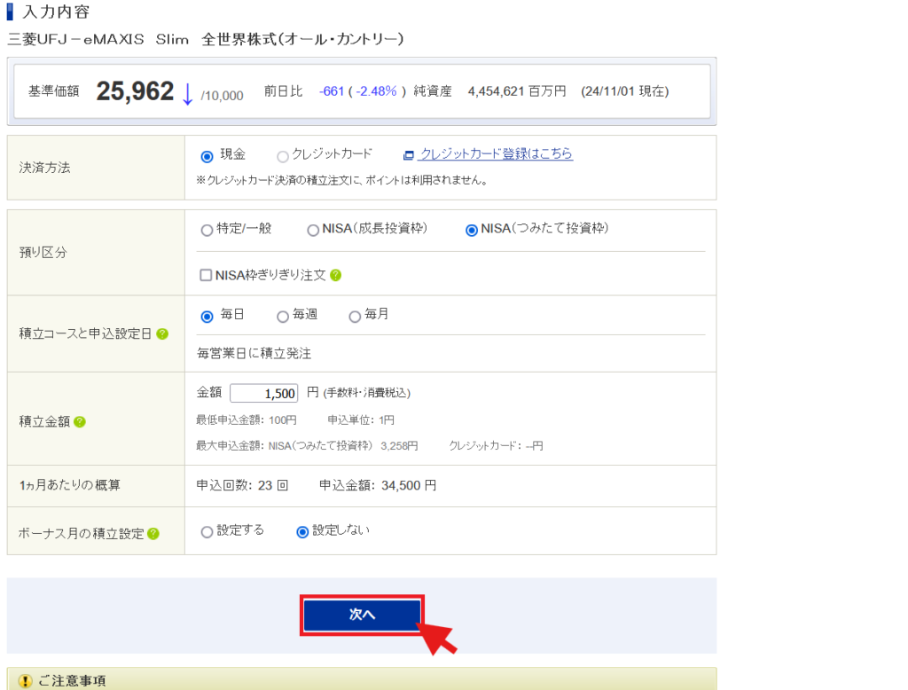This screenshot has height=690, width=908.
Task: Click external window icon beside card registration link
Action: tap(408, 154)
